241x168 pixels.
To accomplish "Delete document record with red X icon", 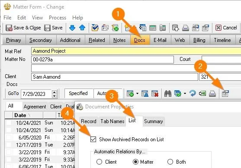I will (155, 93).
